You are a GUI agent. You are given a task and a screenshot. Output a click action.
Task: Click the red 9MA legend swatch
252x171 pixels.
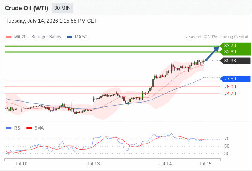[x=29, y=128]
